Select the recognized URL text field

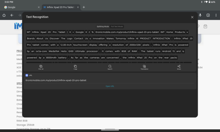coord(56,80)
